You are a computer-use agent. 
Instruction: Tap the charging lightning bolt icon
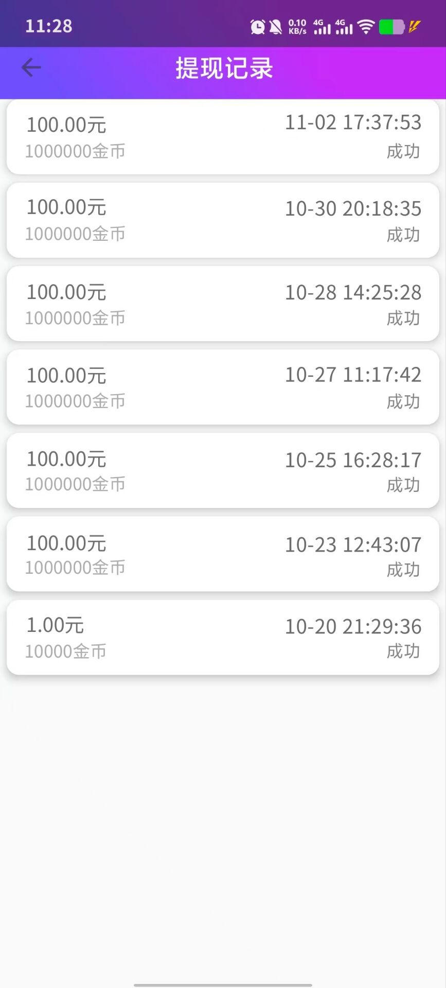(x=415, y=26)
